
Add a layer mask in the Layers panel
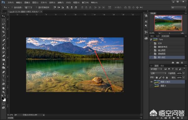(166, 118)
